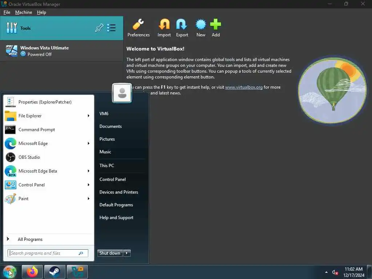The width and height of the screenshot is (372, 279).
Task: Click the search magnifier icon
Action: click(81, 253)
